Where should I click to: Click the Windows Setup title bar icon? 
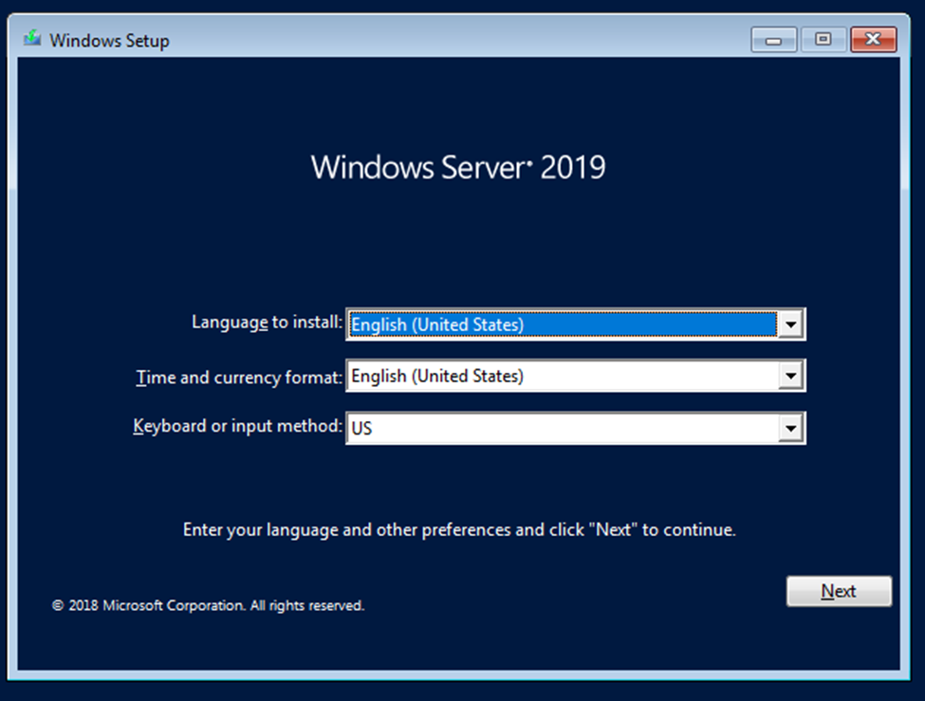32,39
